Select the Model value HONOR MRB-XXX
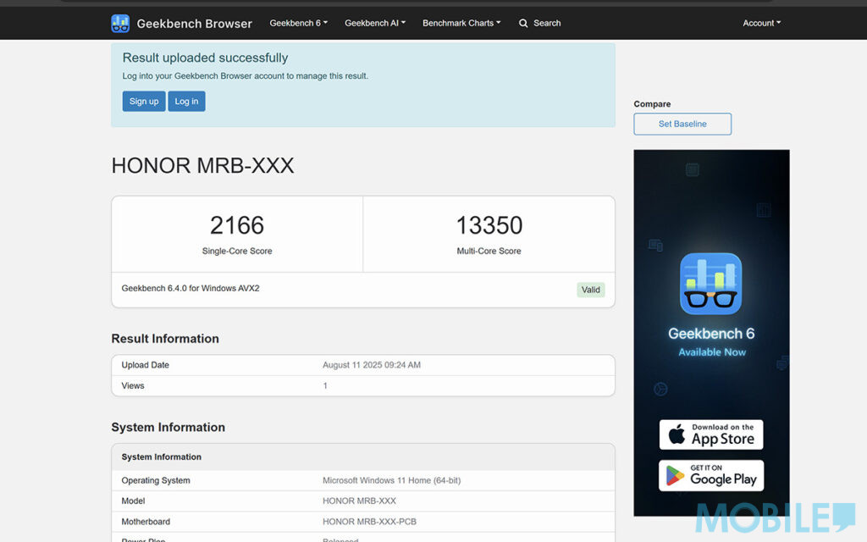Viewport: 867px width, 542px height. [x=359, y=501]
